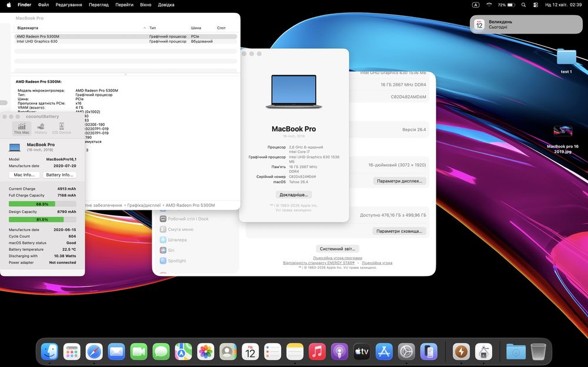Screen dimensions: 588x367
Task: Launch Photos from the Dock
Action: (x=205, y=352)
